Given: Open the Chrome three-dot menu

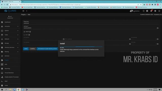Looking at the screenshot, I should pyautogui.click(x=160, y=5).
